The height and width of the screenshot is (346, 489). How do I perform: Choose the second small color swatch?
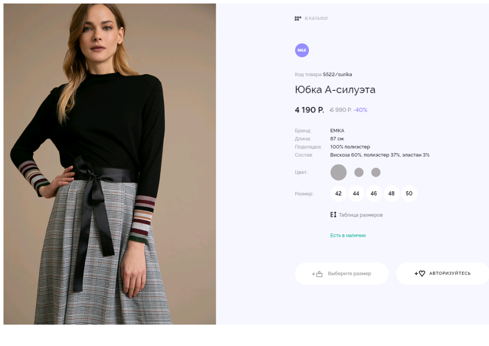tap(359, 172)
